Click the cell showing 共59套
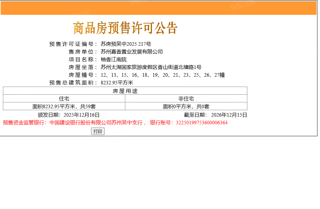The width and height of the screenshot is (320, 209). point(64,107)
